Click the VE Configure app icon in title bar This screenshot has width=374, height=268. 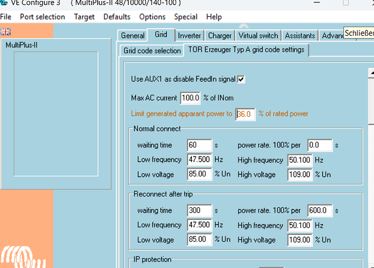click(x=4, y=2)
